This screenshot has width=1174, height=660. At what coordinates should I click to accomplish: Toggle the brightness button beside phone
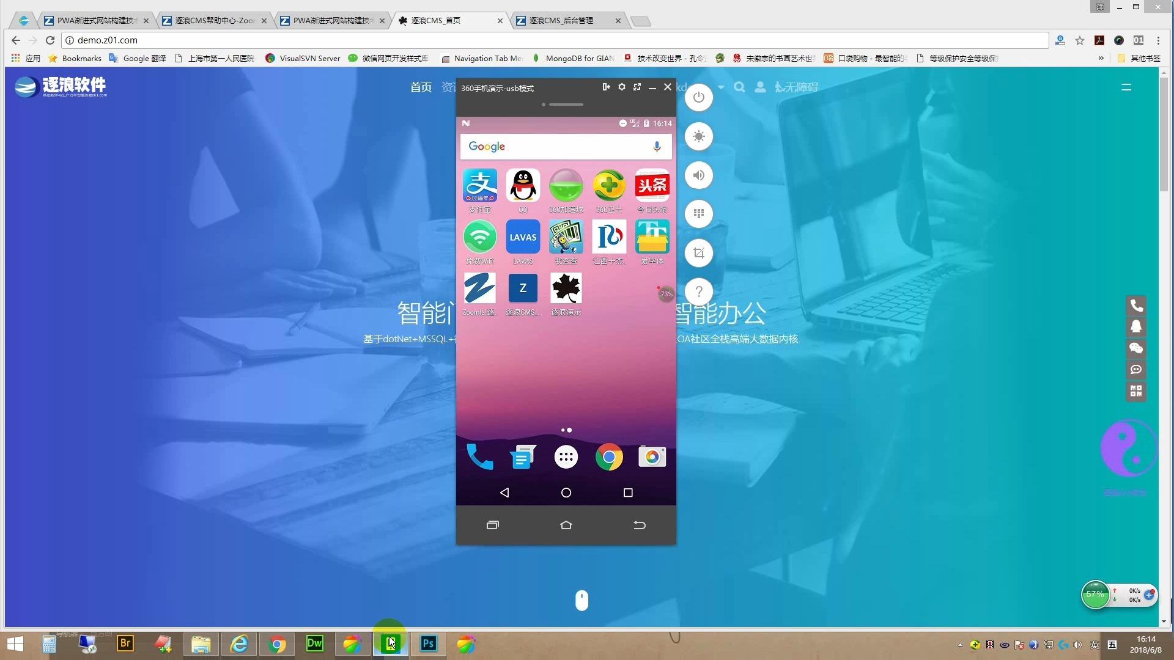699,136
